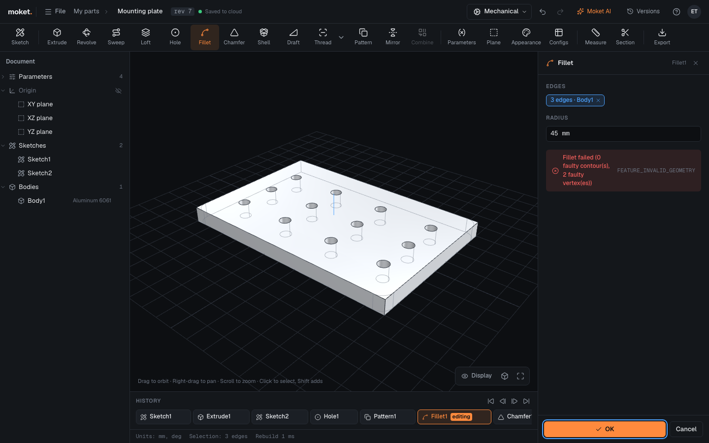Open Versions history

coord(643,11)
